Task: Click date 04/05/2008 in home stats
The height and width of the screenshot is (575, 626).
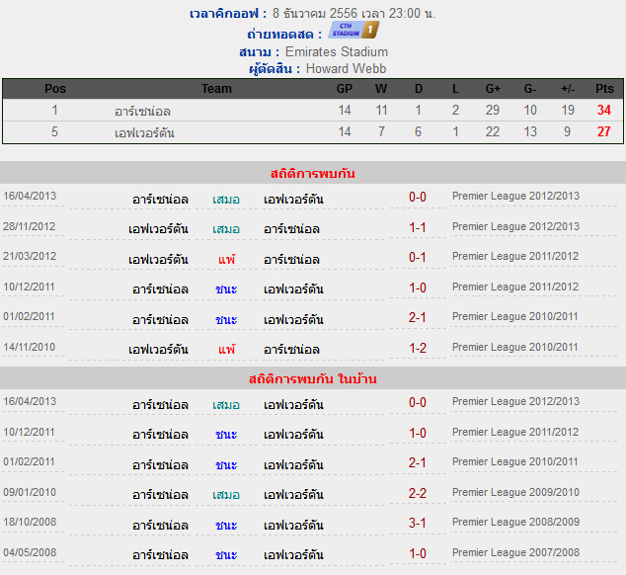Action: coord(30,552)
